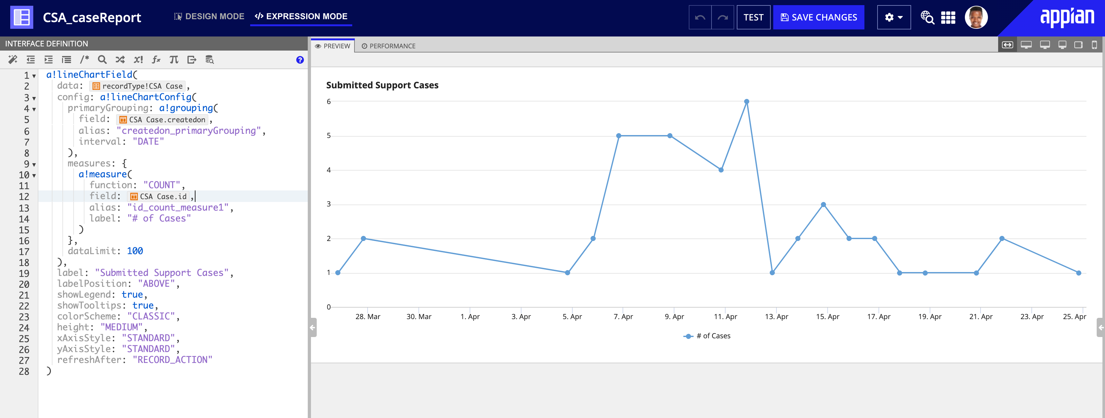This screenshot has width=1105, height=418.
Task: Click the chart peak data point at 6
Action: coord(746,102)
